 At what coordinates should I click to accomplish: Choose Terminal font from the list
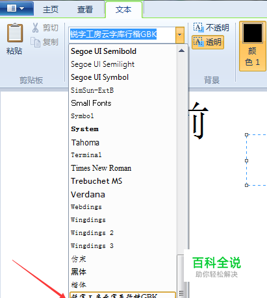pos(123,155)
